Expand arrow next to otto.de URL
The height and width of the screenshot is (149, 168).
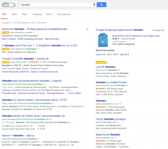click(53, 103)
